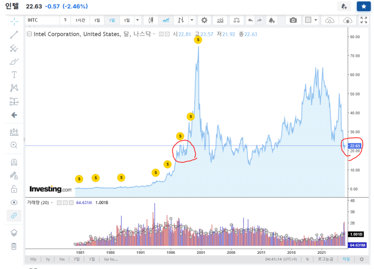Expand dropdown next to 나스닥
The width and height of the screenshot is (374, 269).
pyautogui.click(x=154, y=34)
